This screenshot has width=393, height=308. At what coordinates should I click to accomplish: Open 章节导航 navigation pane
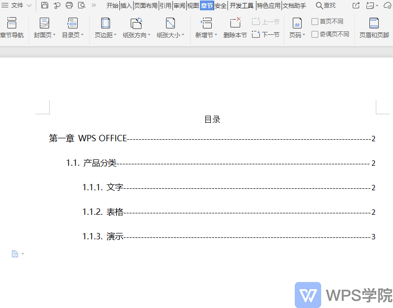click(12, 27)
